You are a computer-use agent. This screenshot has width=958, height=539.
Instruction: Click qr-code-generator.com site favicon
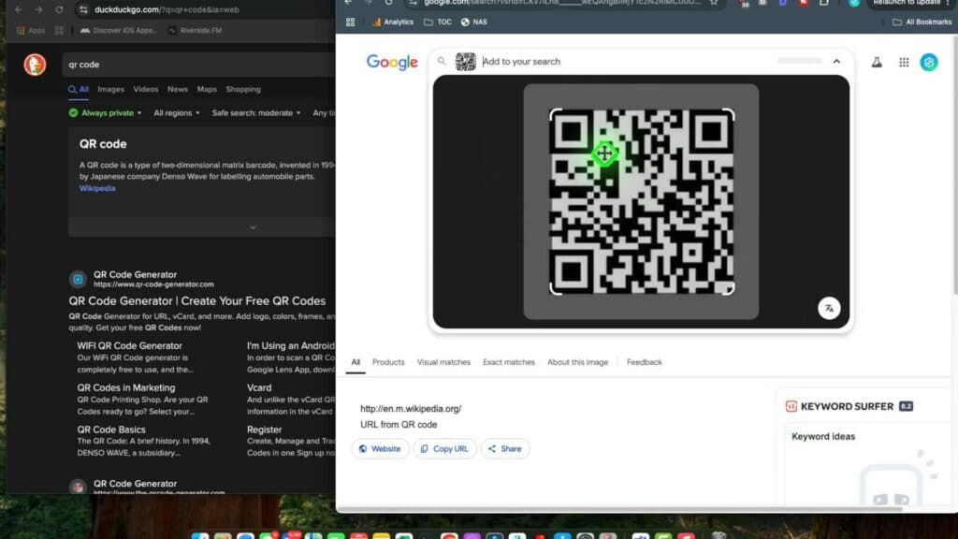tap(78, 279)
